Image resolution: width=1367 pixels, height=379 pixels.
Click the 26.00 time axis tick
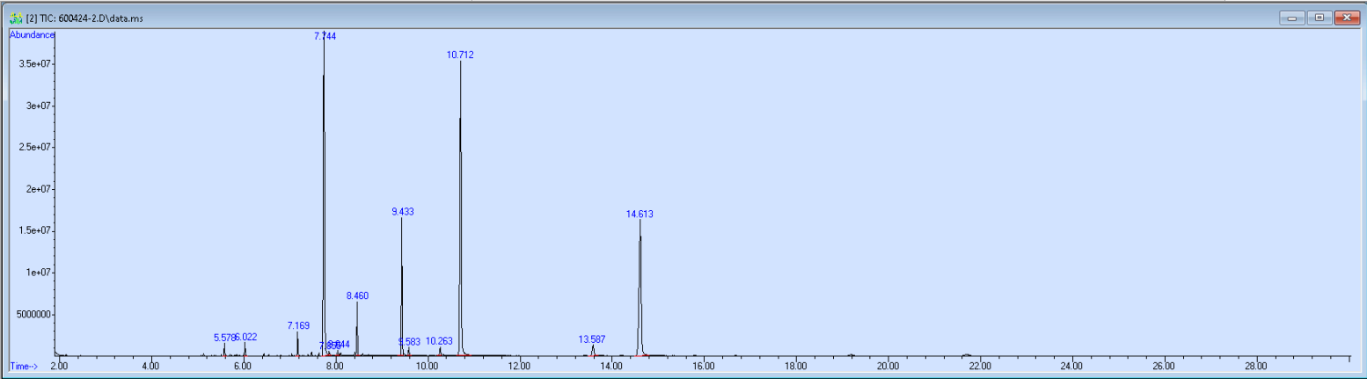[1164, 365]
